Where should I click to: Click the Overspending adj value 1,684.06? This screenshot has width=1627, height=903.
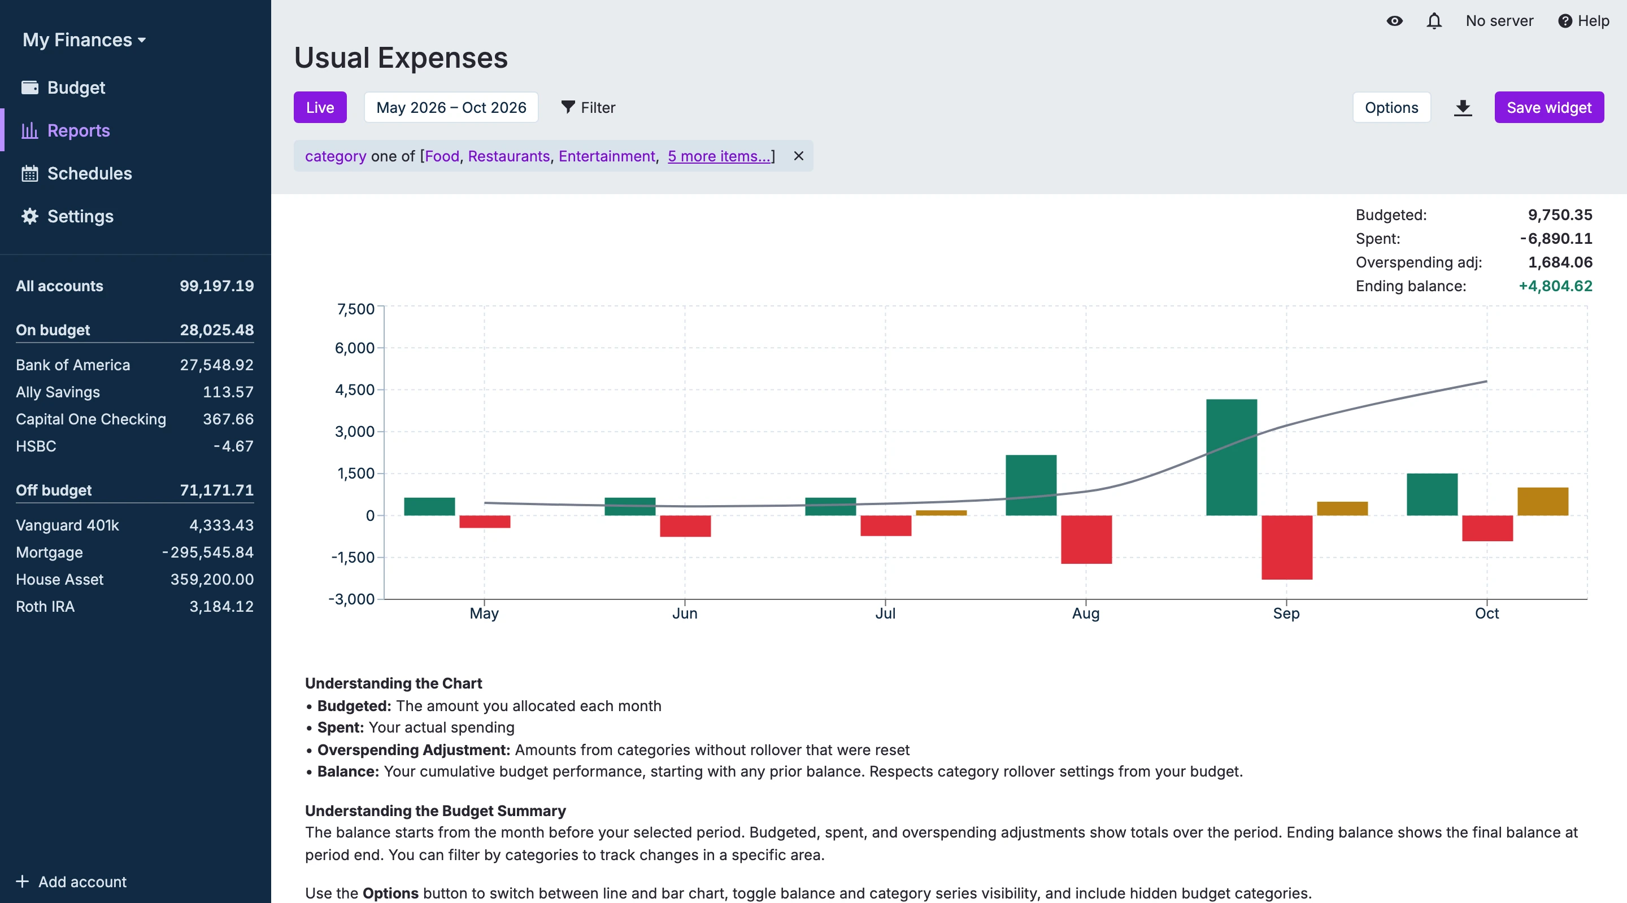tap(1560, 262)
